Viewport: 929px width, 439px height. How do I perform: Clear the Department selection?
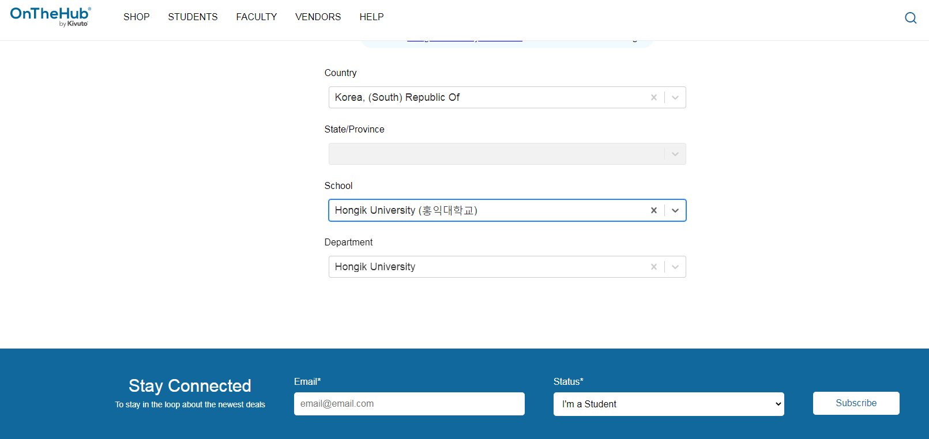(653, 267)
